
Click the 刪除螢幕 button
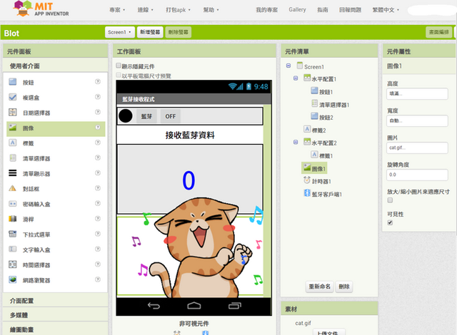point(179,32)
